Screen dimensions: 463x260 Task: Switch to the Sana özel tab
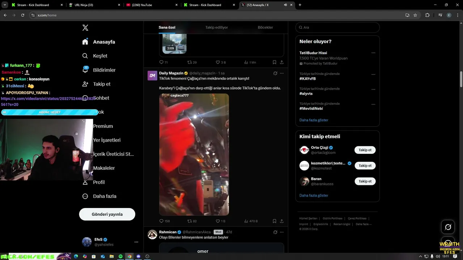167,27
